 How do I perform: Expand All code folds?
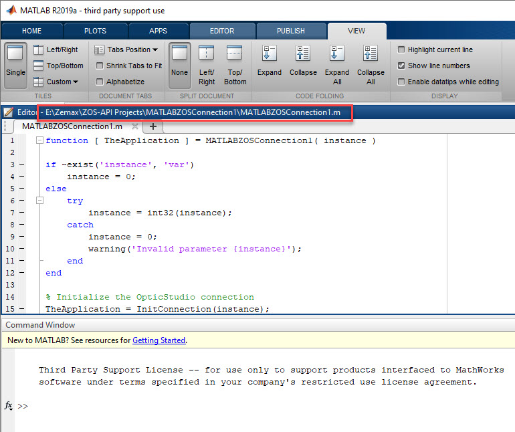[x=337, y=64]
